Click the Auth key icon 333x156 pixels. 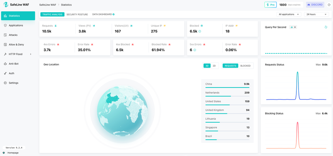point(5,73)
